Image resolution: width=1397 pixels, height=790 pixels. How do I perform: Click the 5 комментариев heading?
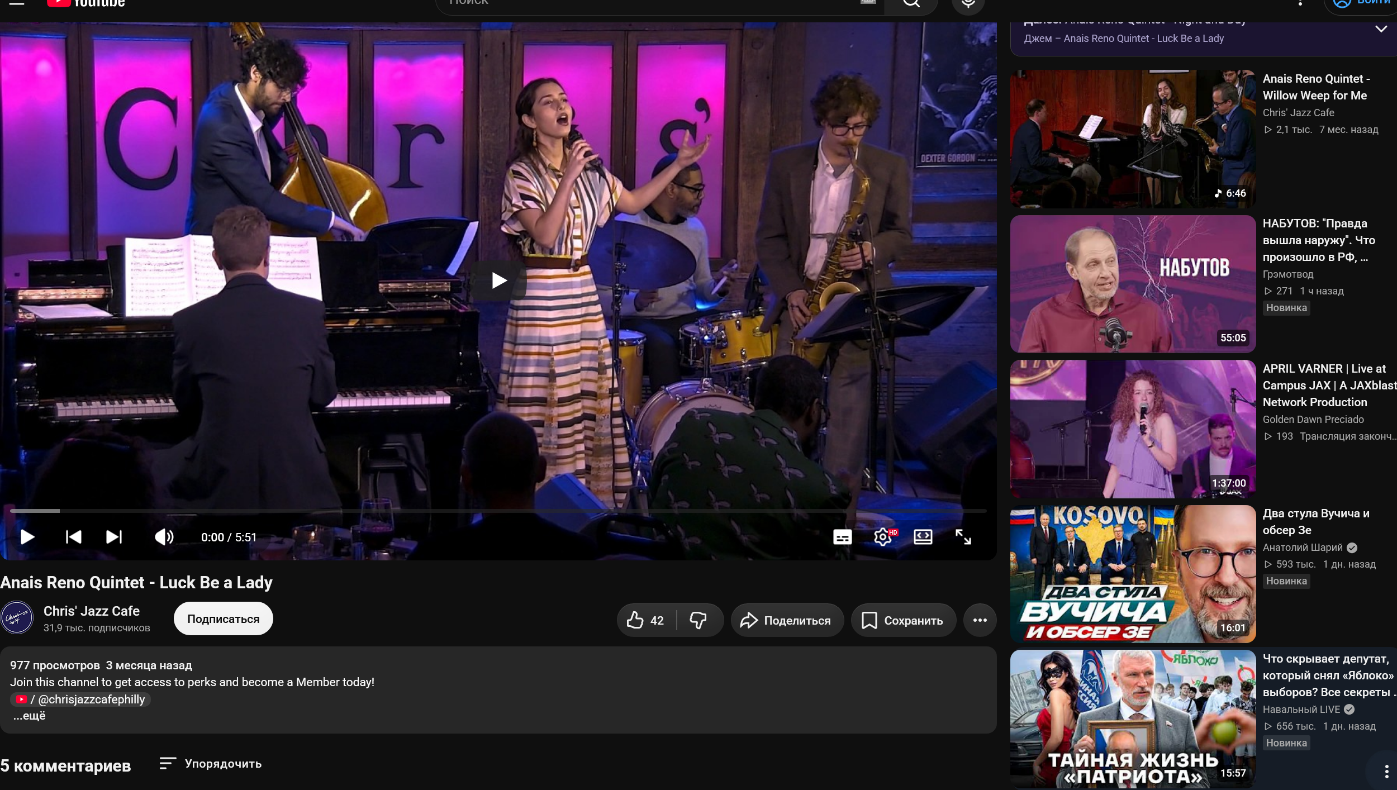tap(65, 765)
